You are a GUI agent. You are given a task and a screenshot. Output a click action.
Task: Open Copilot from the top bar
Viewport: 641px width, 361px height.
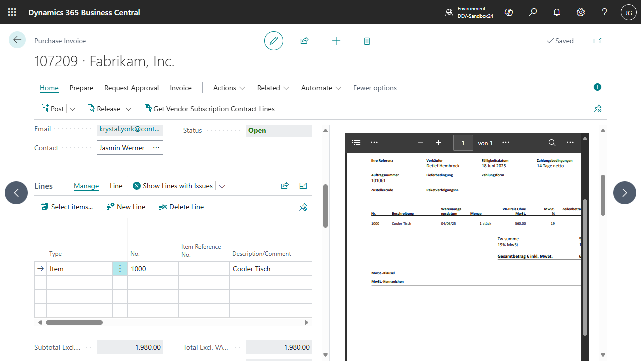tap(508, 12)
